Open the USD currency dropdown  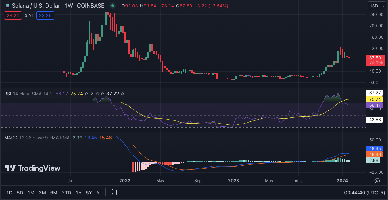click(376, 6)
